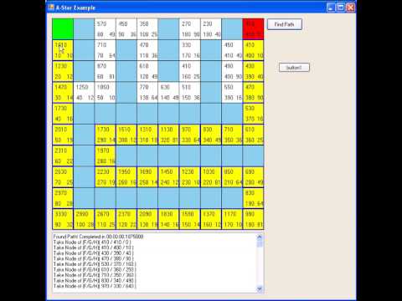Click the yellow cell showing 1950
Image resolution: width=402 pixels, height=301 pixels.
pos(126,177)
